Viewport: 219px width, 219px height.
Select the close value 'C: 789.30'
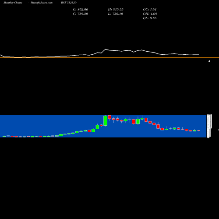click(80, 14)
